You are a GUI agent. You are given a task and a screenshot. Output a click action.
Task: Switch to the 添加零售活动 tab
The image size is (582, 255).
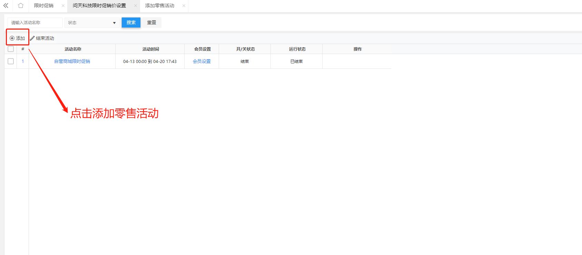coord(160,6)
